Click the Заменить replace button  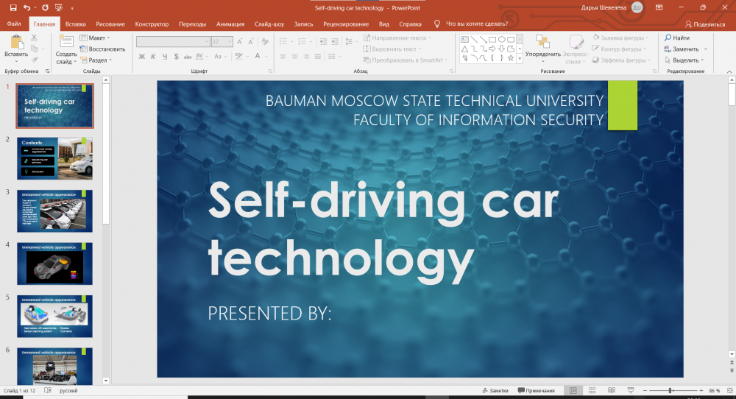[682, 49]
